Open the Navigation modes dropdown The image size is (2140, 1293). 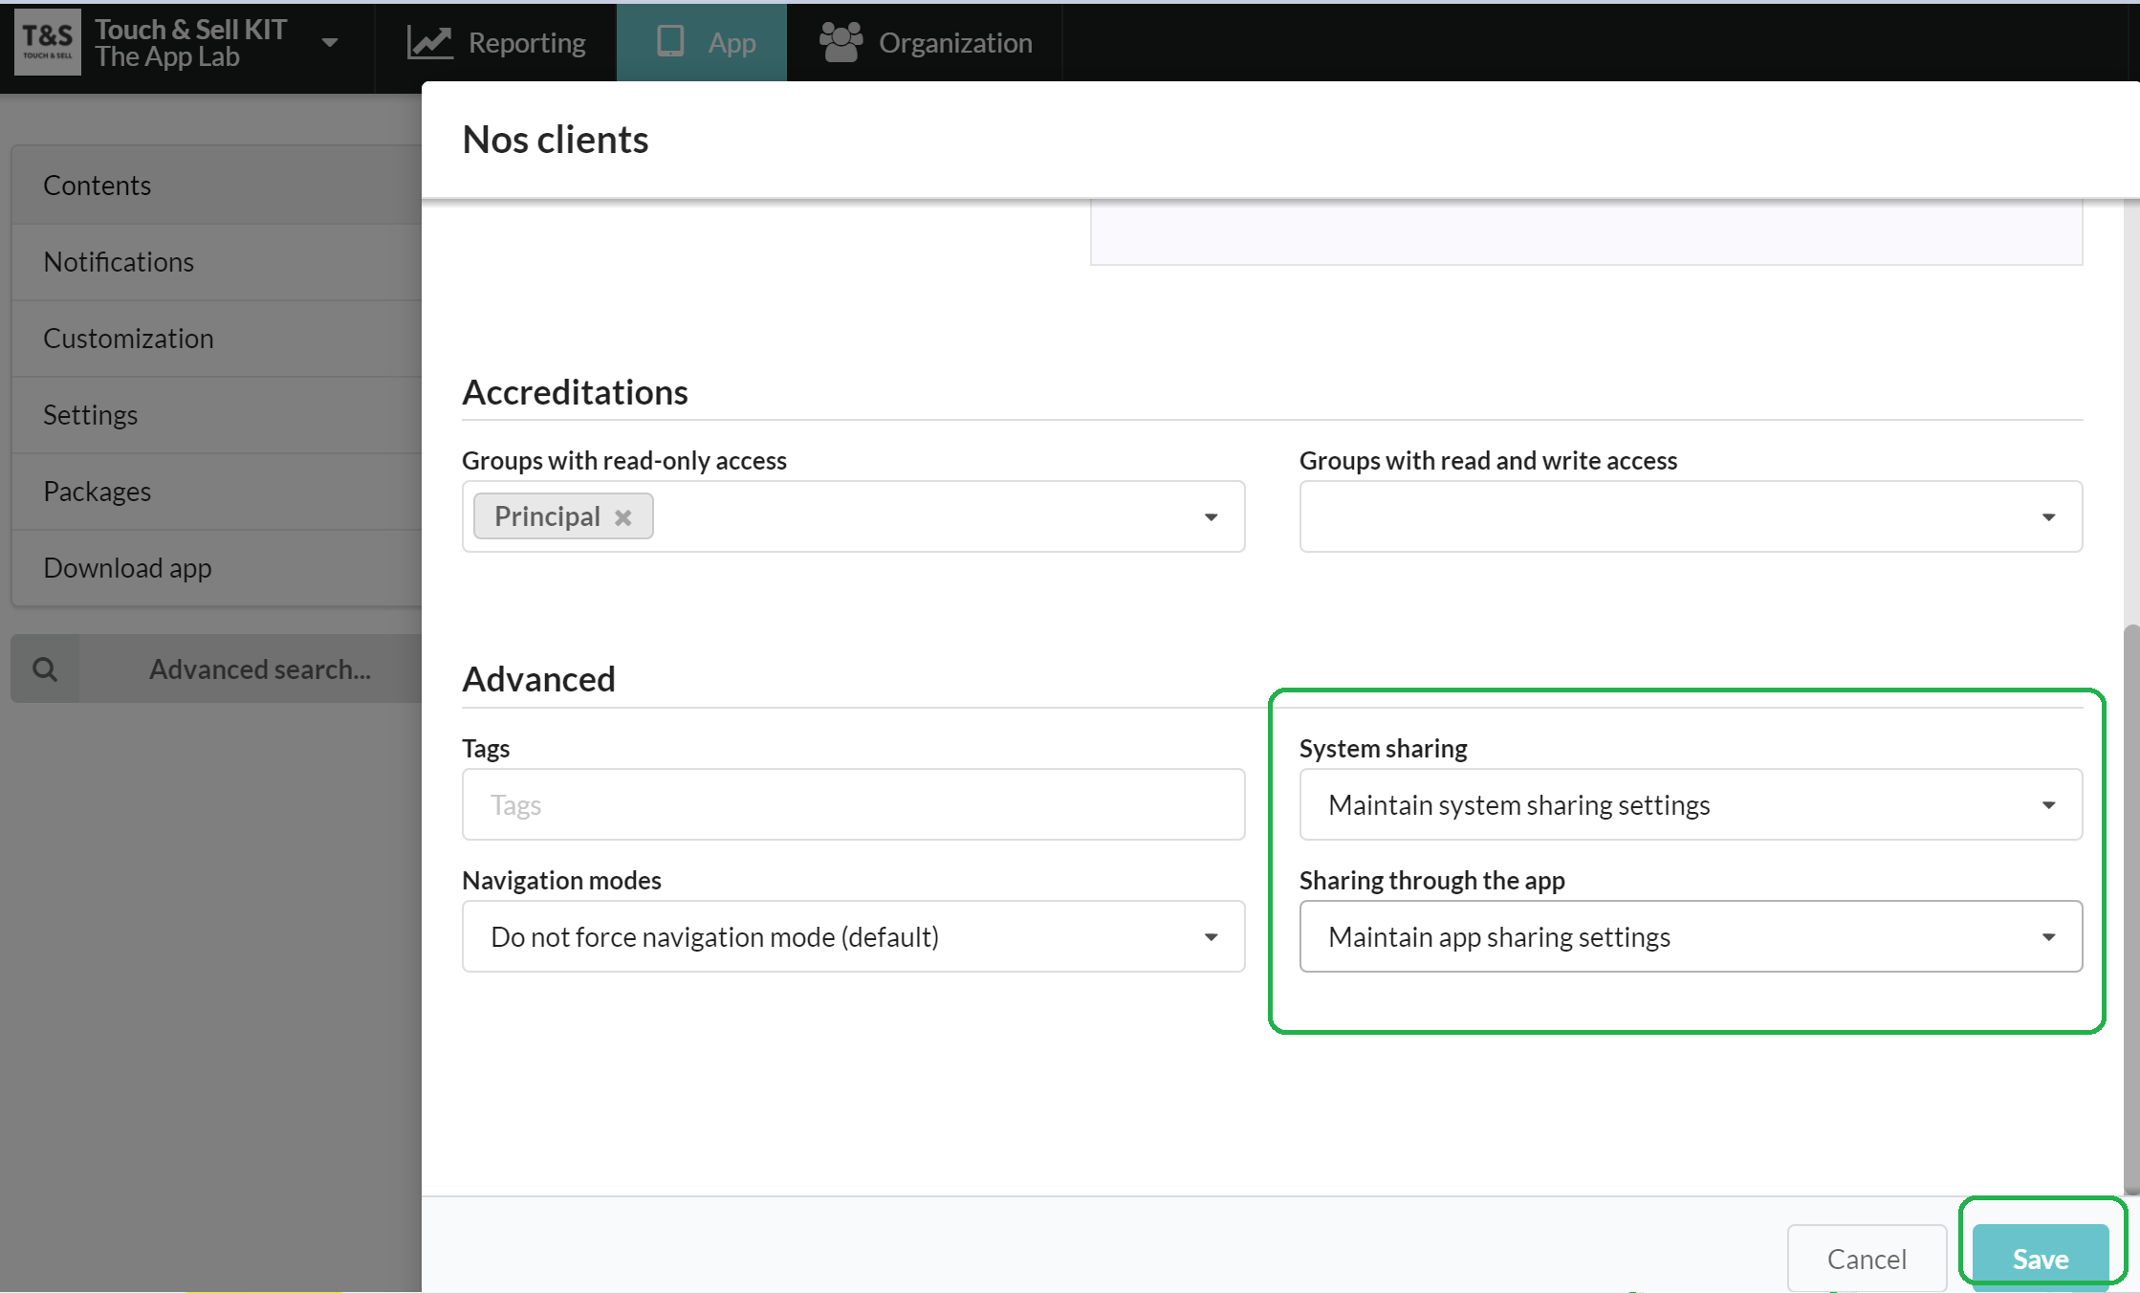853,937
